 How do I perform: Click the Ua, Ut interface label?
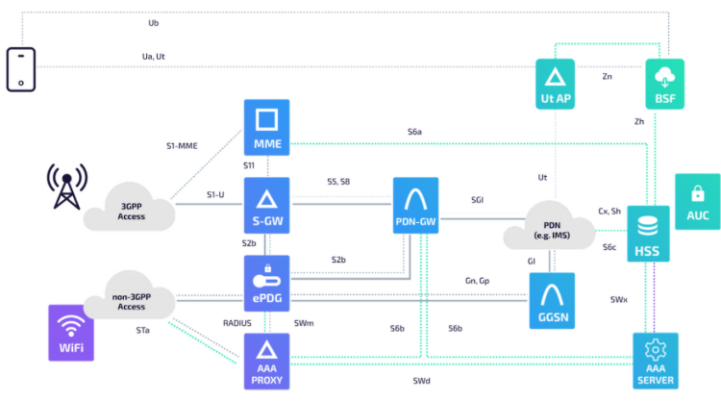click(x=154, y=57)
